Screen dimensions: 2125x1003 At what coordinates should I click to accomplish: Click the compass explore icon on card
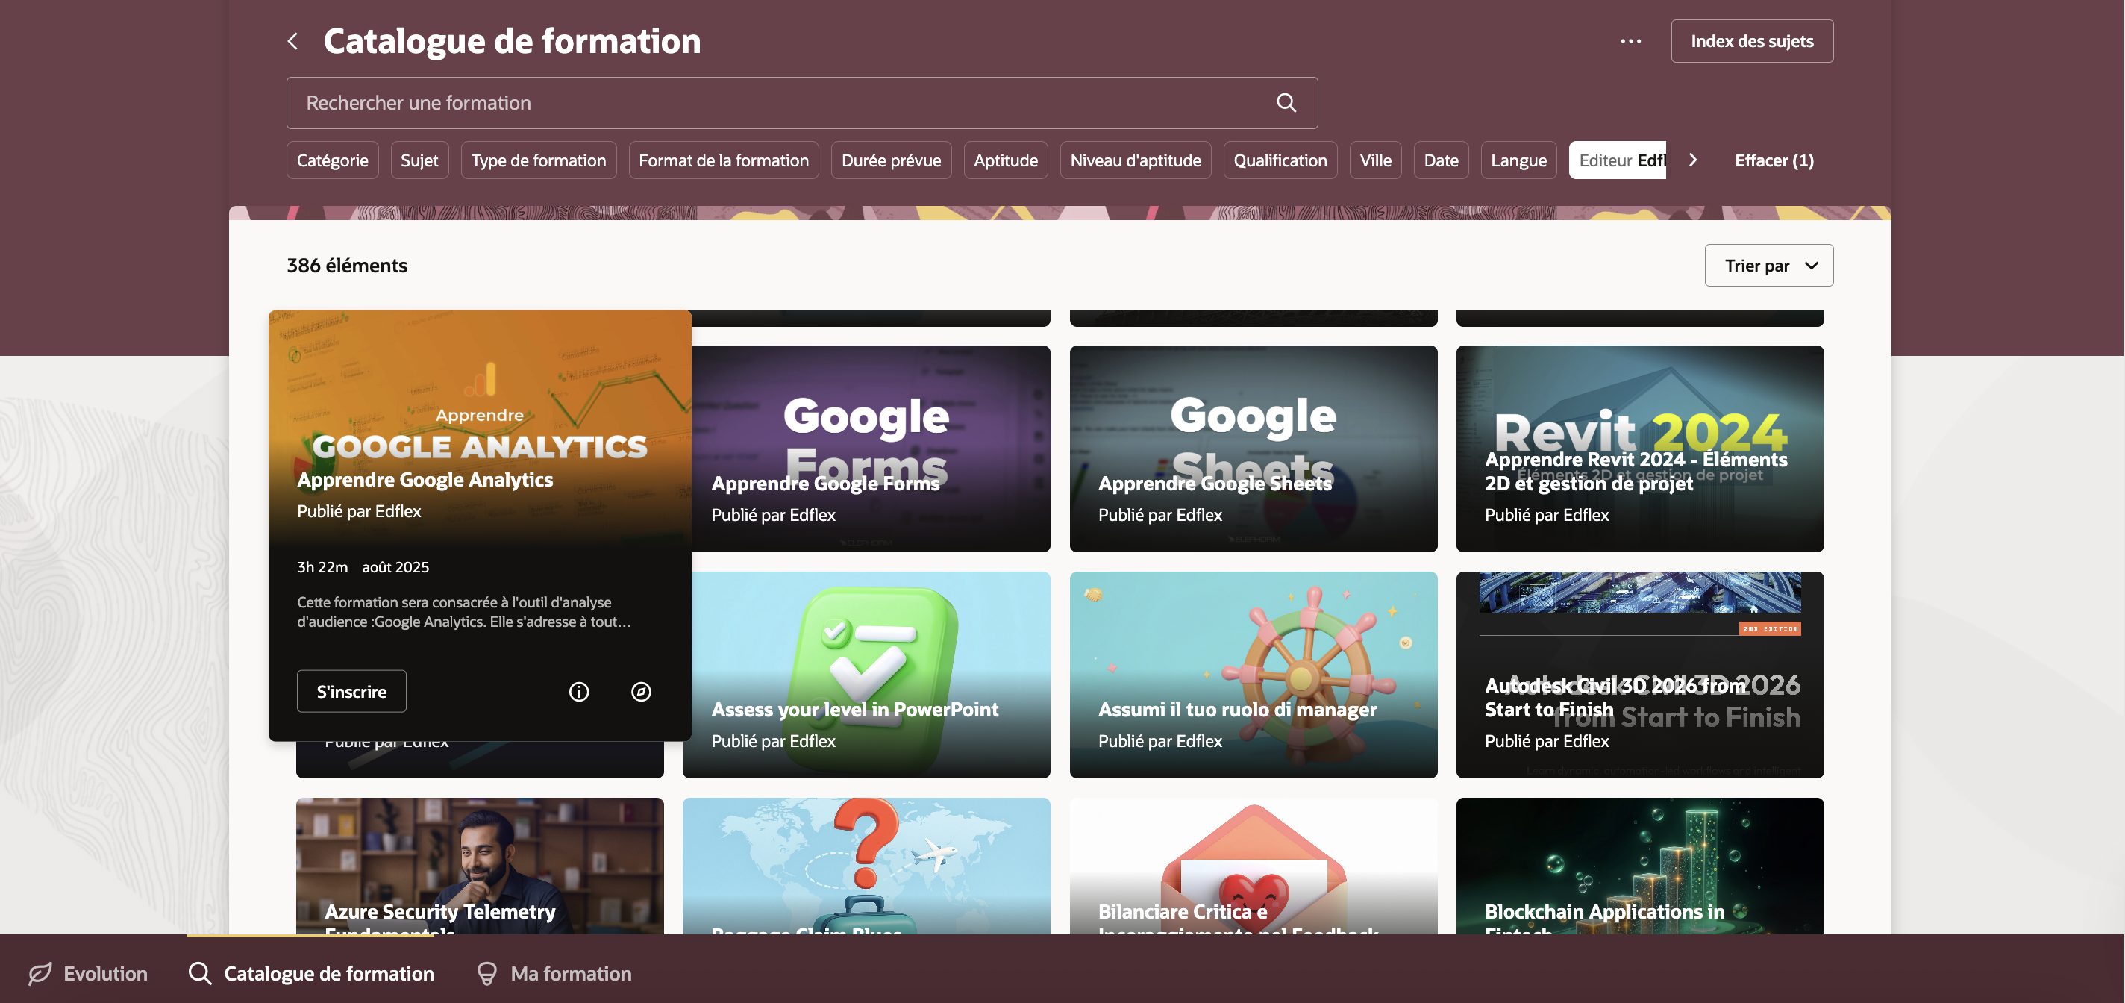pos(641,691)
